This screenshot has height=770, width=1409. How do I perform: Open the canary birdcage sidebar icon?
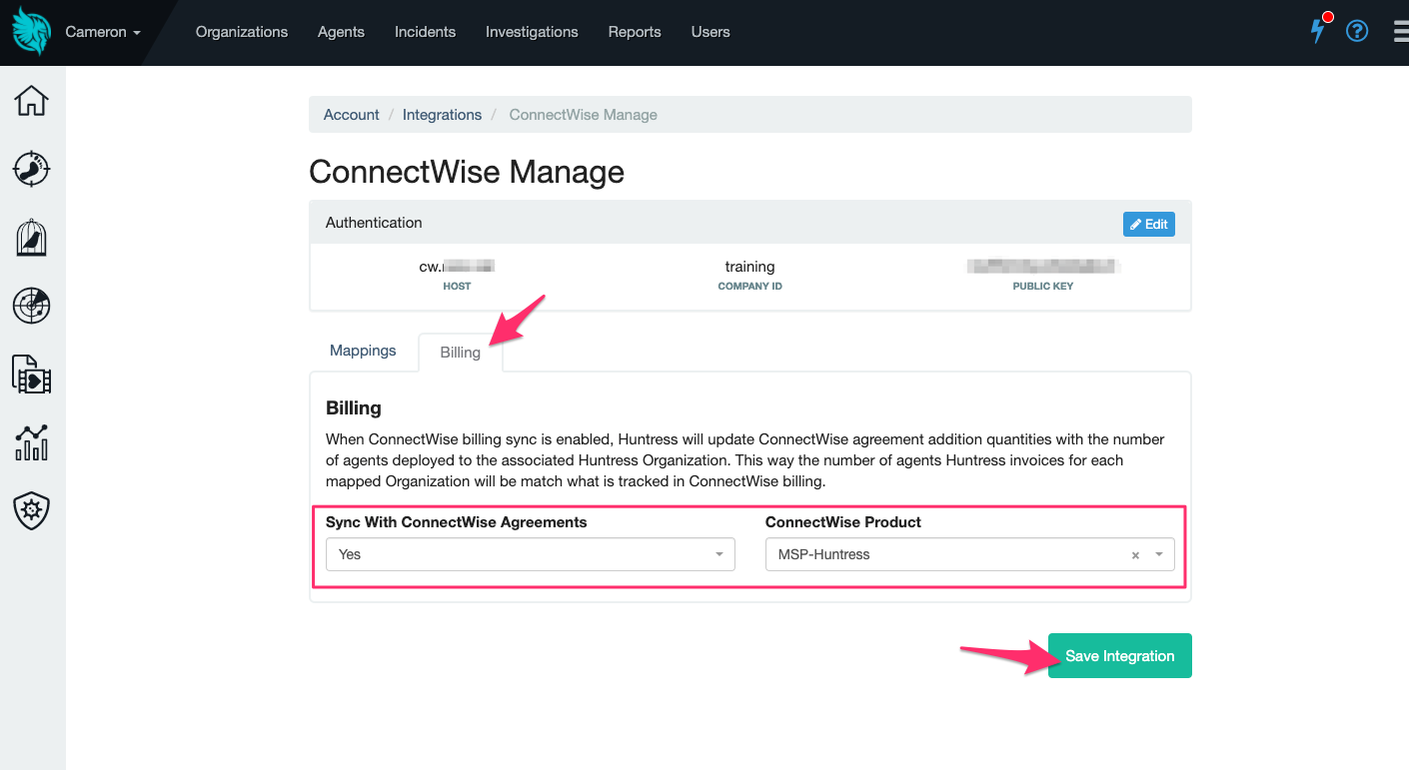click(x=31, y=238)
